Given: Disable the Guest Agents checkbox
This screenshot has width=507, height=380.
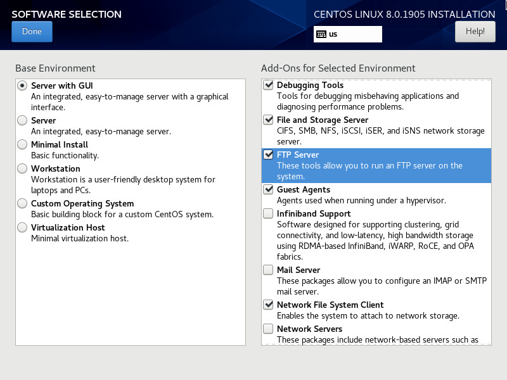Looking at the screenshot, I should pos(268,189).
